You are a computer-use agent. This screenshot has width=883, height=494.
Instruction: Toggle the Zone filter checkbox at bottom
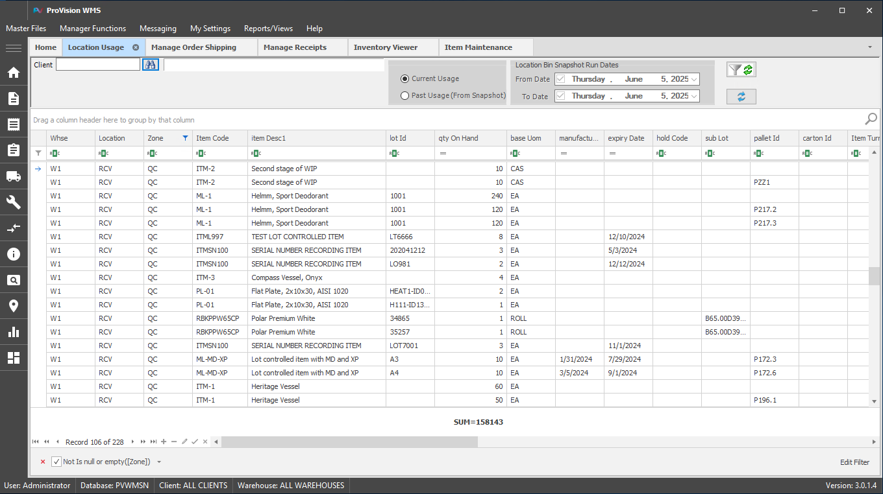(56, 461)
